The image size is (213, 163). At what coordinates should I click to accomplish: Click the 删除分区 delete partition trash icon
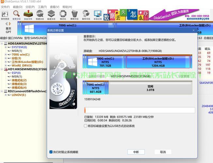click(x=75, y=15)
